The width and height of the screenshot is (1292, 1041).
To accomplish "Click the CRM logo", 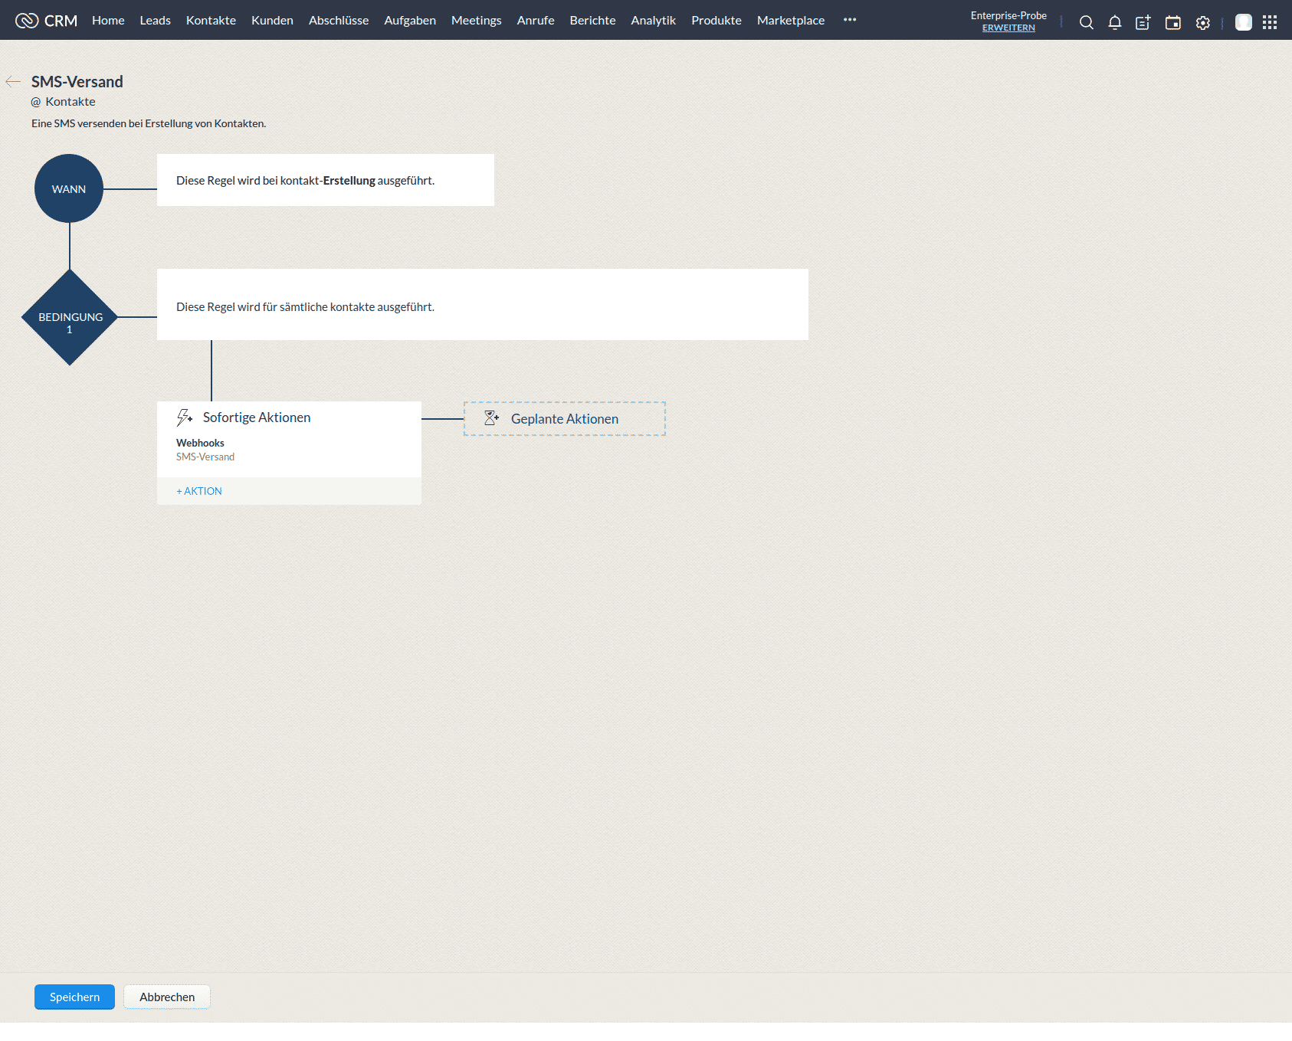I will click(x=47, y=21).
